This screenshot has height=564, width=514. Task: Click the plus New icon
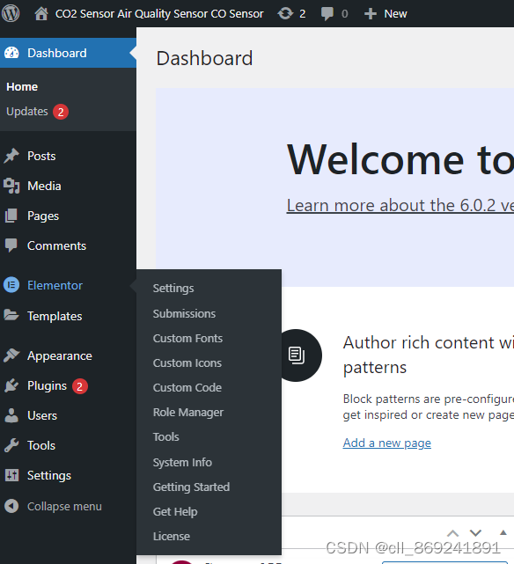point(371,14)
